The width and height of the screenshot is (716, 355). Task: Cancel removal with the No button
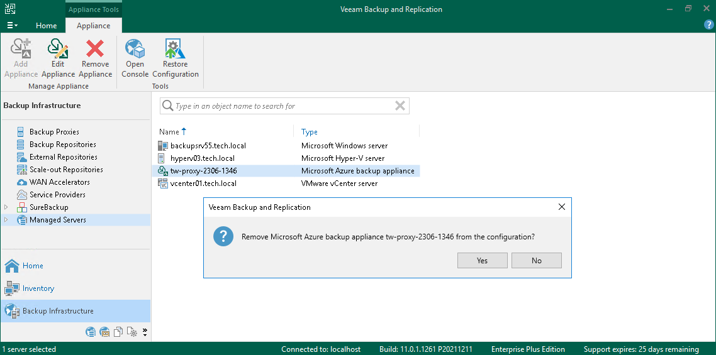pos(537,261)
